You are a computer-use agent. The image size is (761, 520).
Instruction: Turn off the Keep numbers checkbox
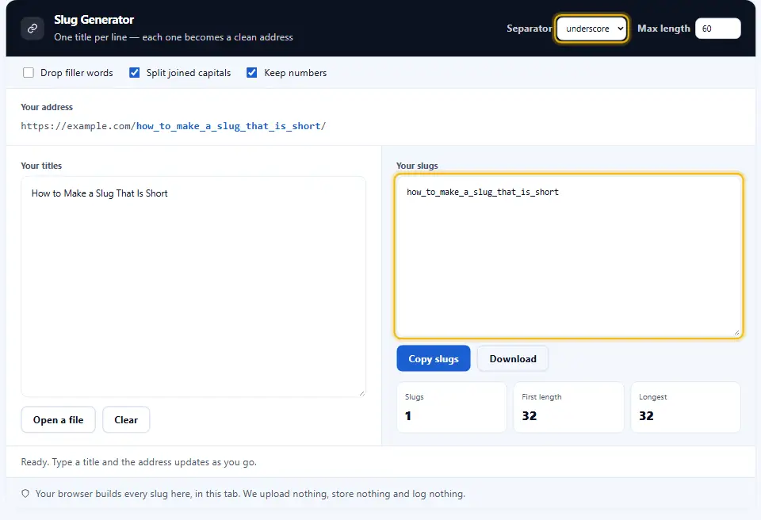coord(252,73)
